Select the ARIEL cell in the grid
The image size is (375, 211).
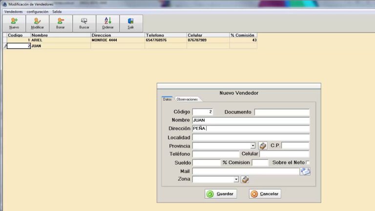[61, 40]
